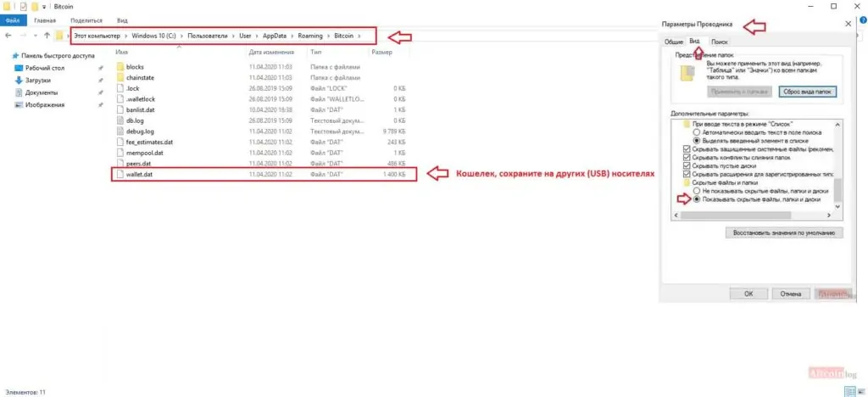Viewport: 868px width, 397px height.
Task: Click the folder icon in the address bar
Action: tap(60, 36)
